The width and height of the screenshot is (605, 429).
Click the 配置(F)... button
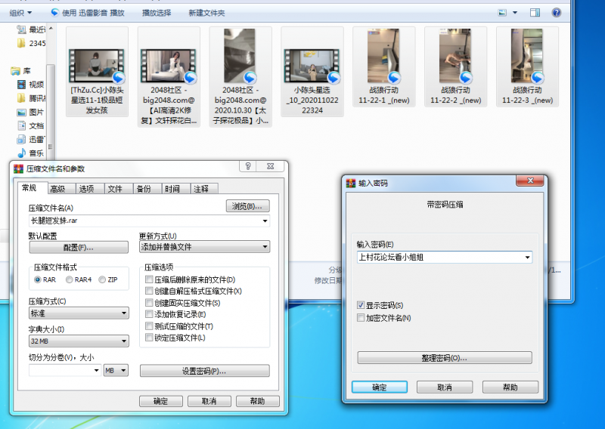[79, 248]
